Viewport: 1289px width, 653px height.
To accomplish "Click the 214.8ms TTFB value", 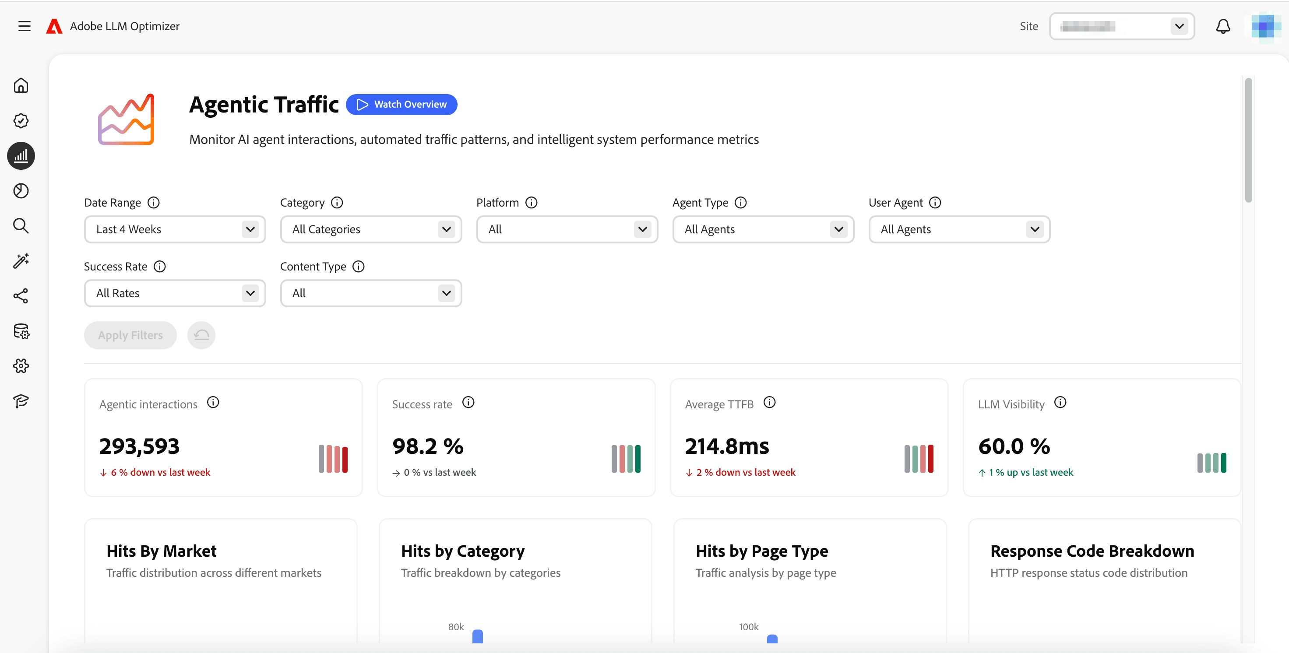I will 726,446.
